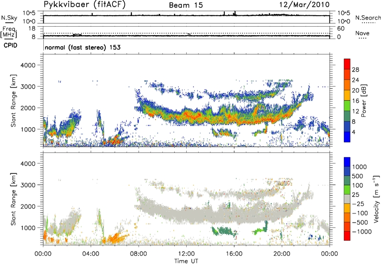The height and width of the screenshot is (264, 381).
Task: Click the red top segment of power colorbar
Action: (x=347, y=64)
